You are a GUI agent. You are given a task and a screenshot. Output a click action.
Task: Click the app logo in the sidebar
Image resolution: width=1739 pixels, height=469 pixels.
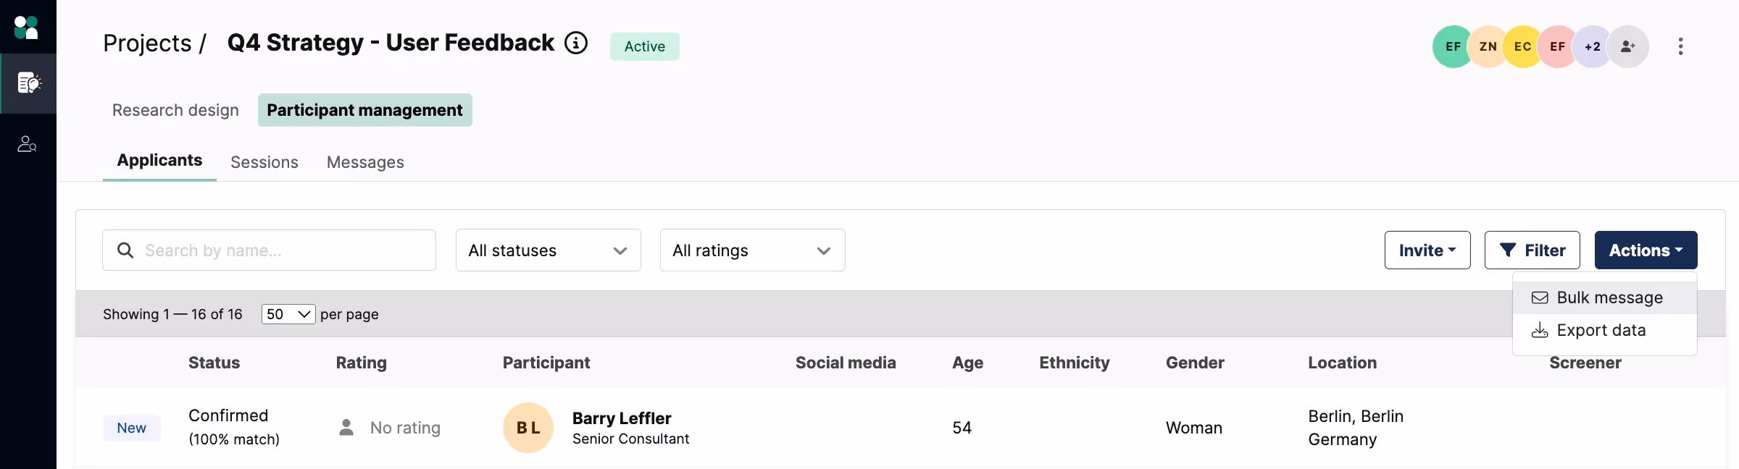tap(27, 28)
